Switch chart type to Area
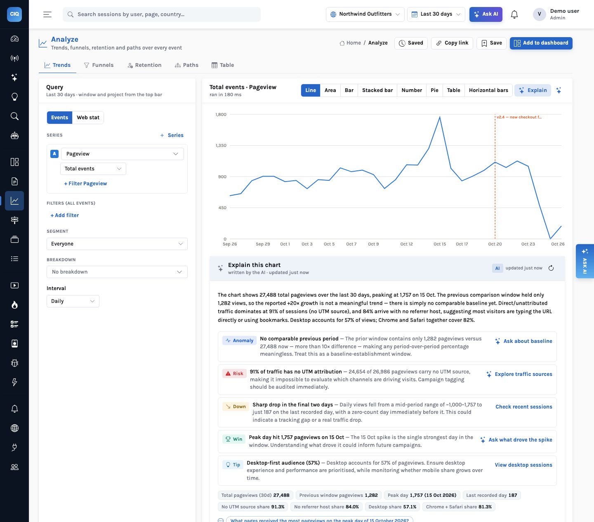The height and width of the screenshot is (522, 594). 330,90
